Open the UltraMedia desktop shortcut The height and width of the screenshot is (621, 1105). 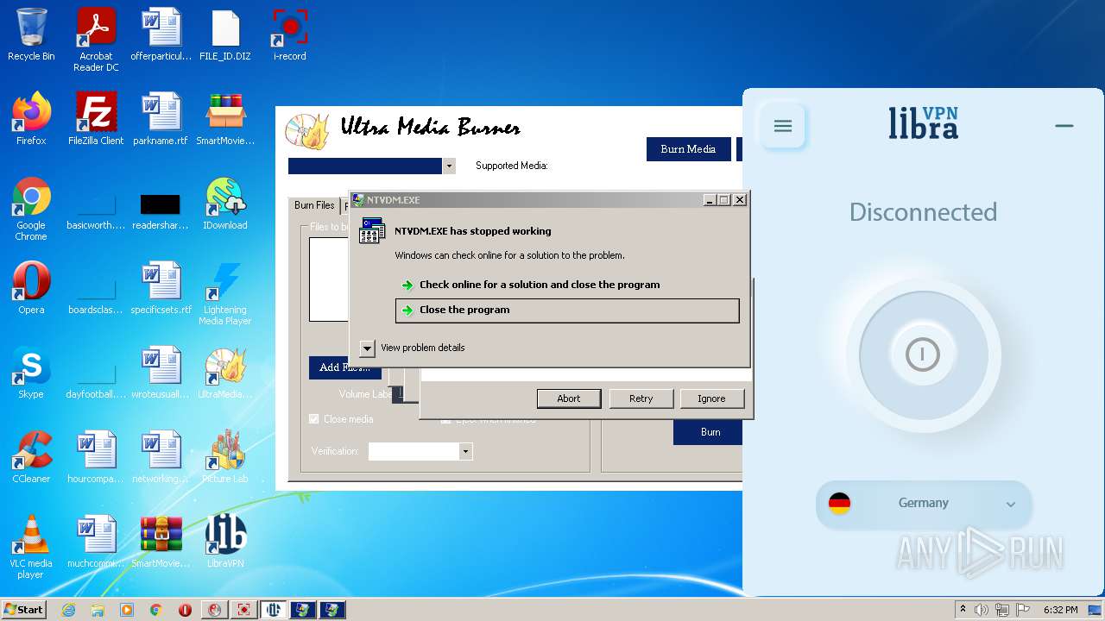225,373
